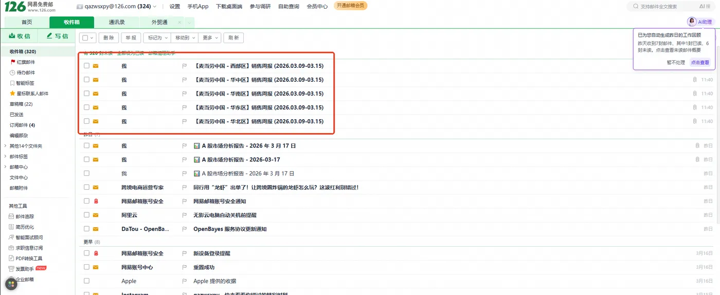Click the 发票助手 icon
Image resolution: width=720 pixels, height=295 pixels.
(x=11, y=269)
